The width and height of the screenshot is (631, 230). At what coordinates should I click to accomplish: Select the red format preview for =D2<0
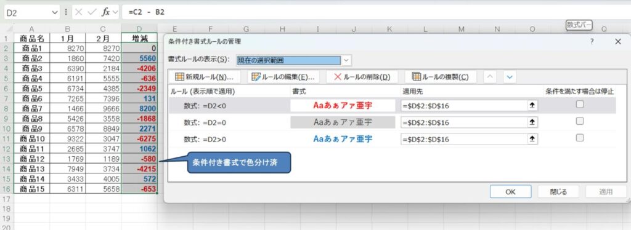point(343,106)
